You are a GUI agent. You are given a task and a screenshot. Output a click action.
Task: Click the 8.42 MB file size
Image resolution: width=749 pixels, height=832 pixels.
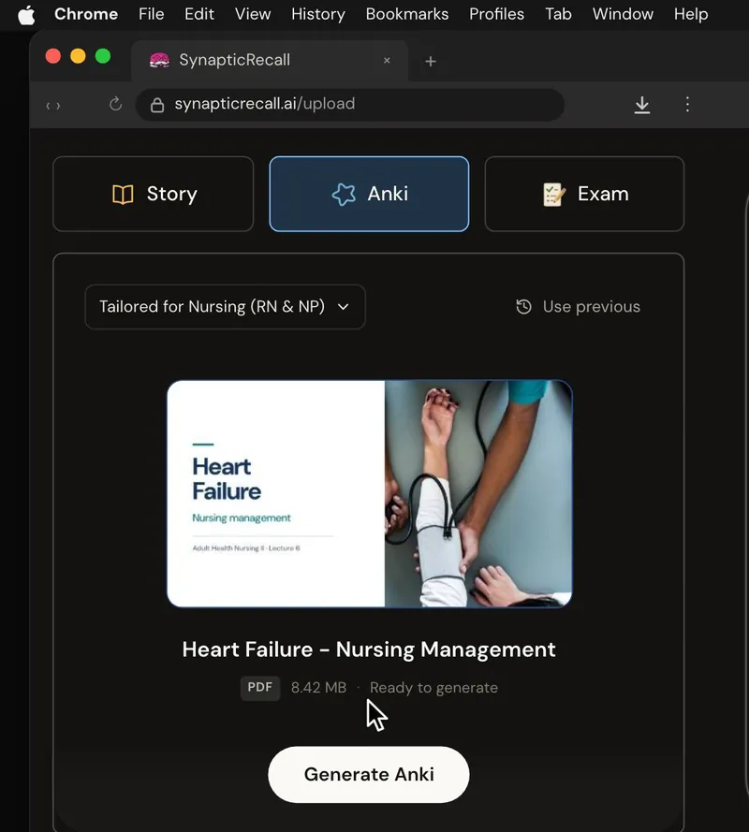[318, 688]
